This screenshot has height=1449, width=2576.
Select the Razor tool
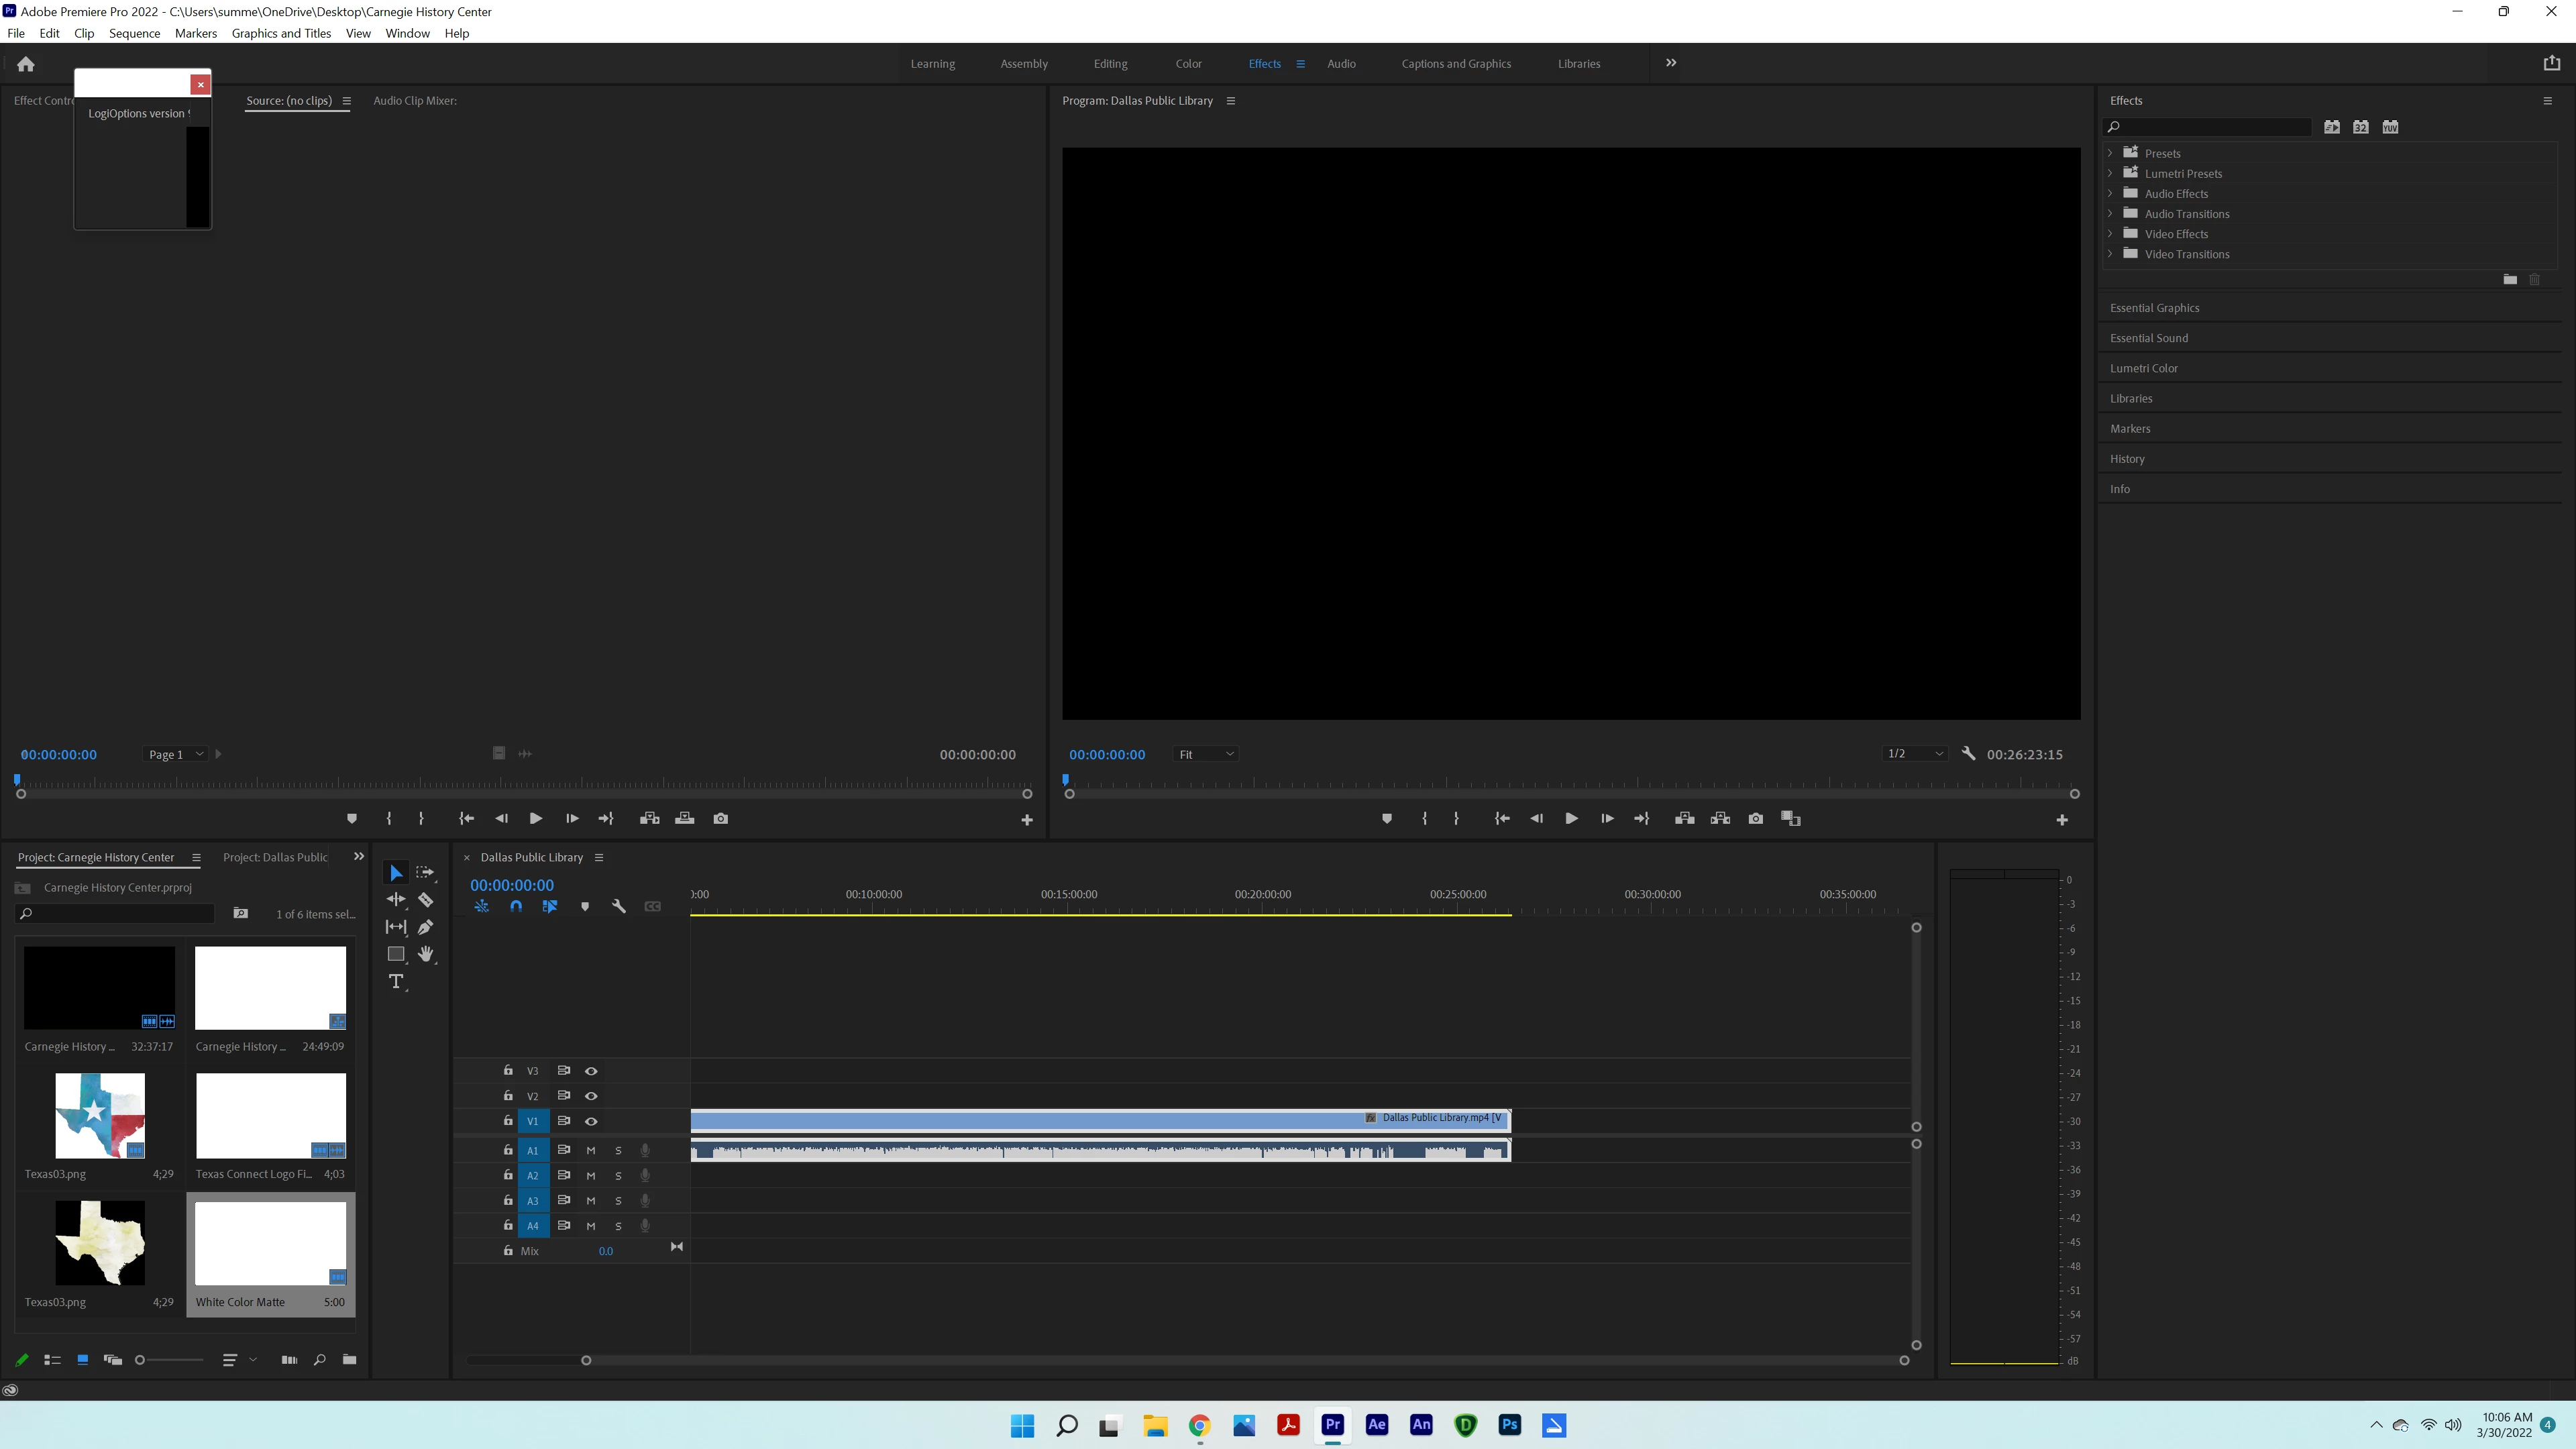click(x=425, y=900)
